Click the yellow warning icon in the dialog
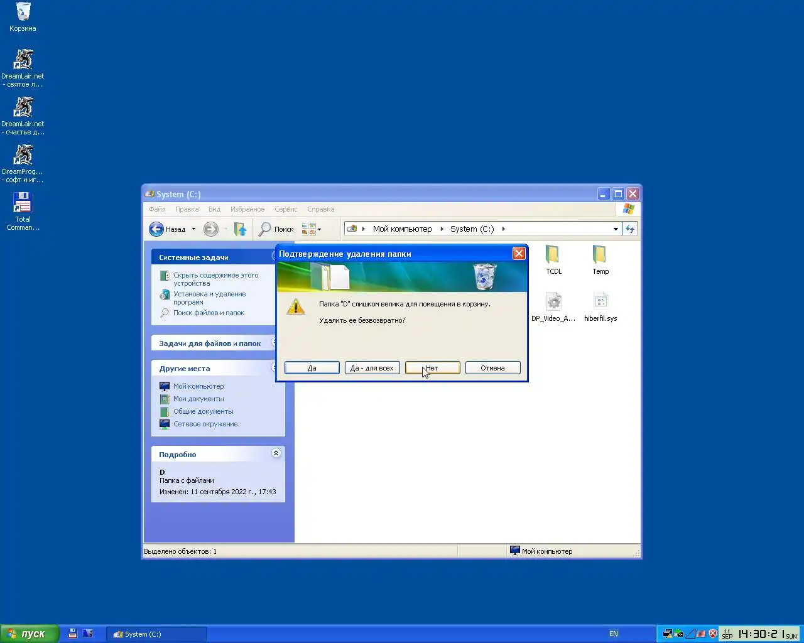 click(296, 307)
